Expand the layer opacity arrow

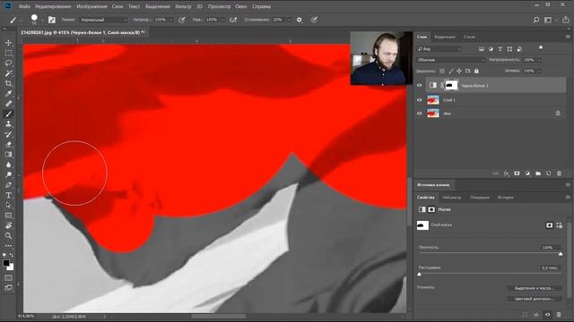coord(540,60)
